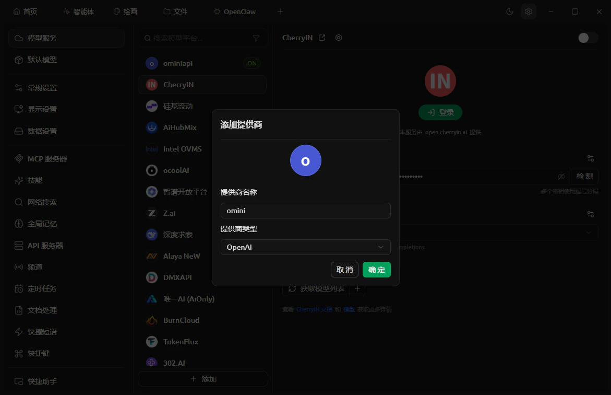Image resolution: width=611 pixels, height=395 pixels.
Task: Open 频道 settings
Action: pyautogui.click(x=67, y=267)
